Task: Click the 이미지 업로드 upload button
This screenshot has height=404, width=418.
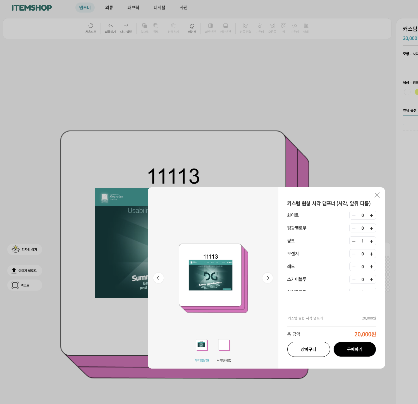Action: tap(25, 271)
